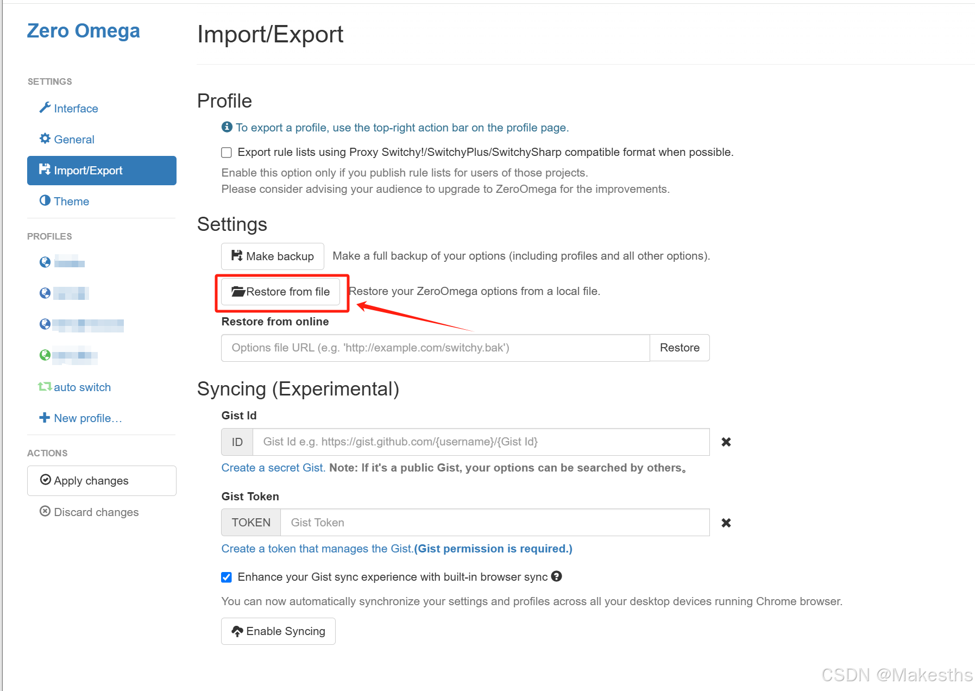Viewport: 975px width, 691px height.
Task: Click the floppy icon on Import/Export item
Action: pos(45,169)
